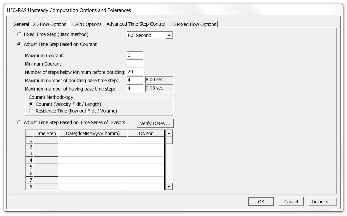Screen dimensions: 347x216
Task: Click the Verify Dates ... button
Action: coord(155,123)
